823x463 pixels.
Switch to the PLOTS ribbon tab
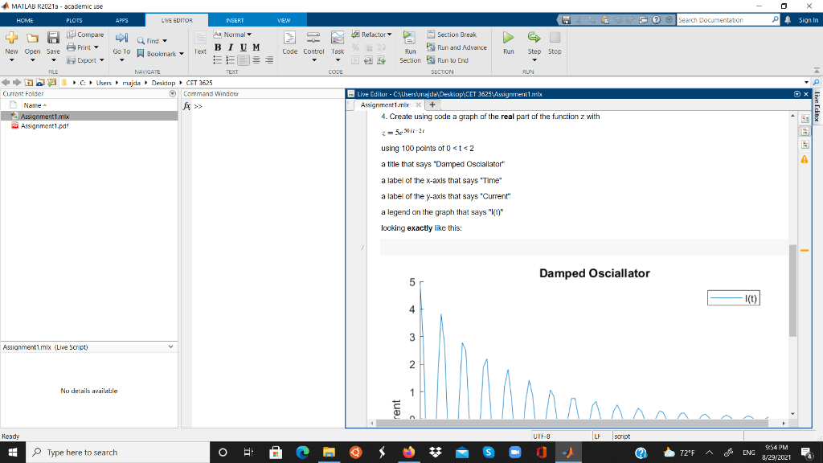pos(74,20)
